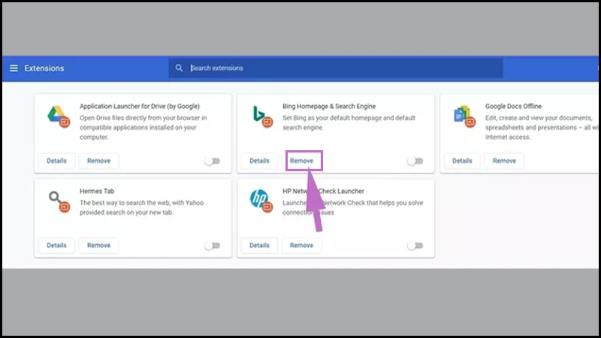Viewport: 601px width, 338px height.
Task: Open Details for Application Launcher for Drive
Action: (x=57, y=161)
